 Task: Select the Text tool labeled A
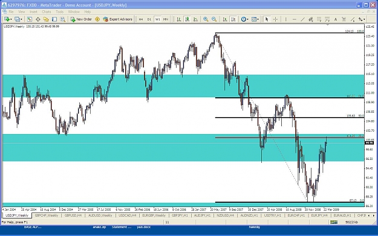(x=335, y=19)
